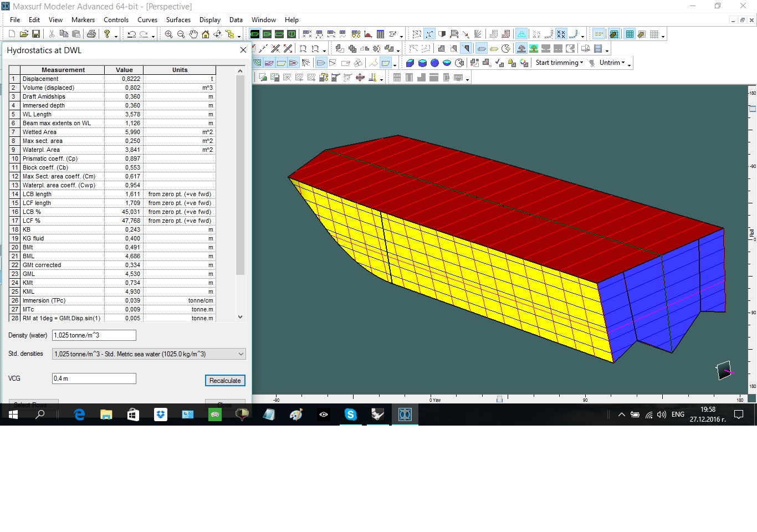Toggle the grid display button
Viewport: 757px width, 532px height.
pyautogui.click(x=630, y=34)
